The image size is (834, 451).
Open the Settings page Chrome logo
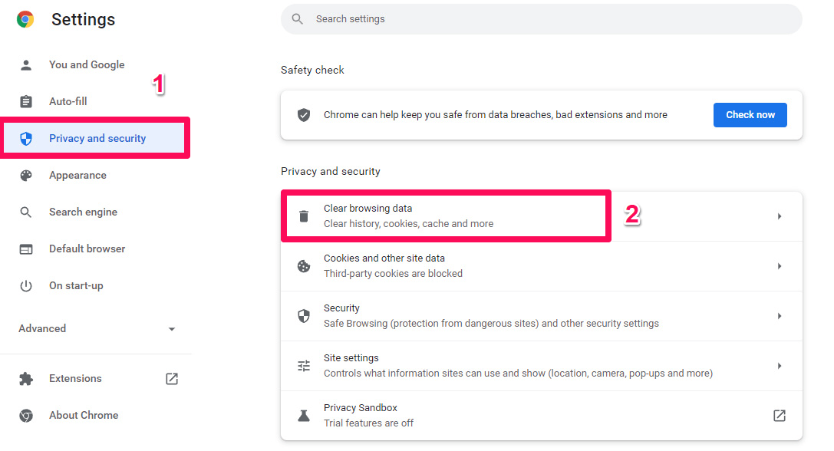[25, 18]
